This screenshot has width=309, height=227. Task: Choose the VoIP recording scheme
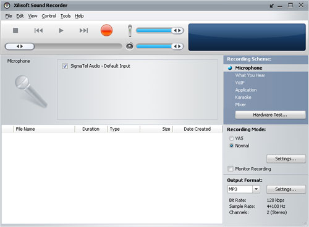pos(240,83)
